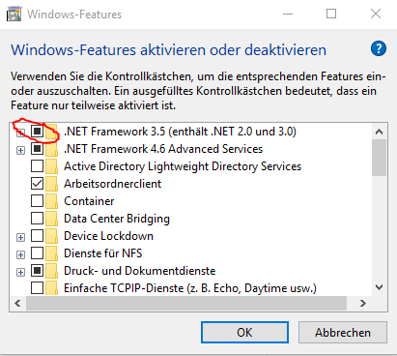This screenshot has height=356, width=397.
Task: Click the Windows-Features title bar icon
Action: 14,15
